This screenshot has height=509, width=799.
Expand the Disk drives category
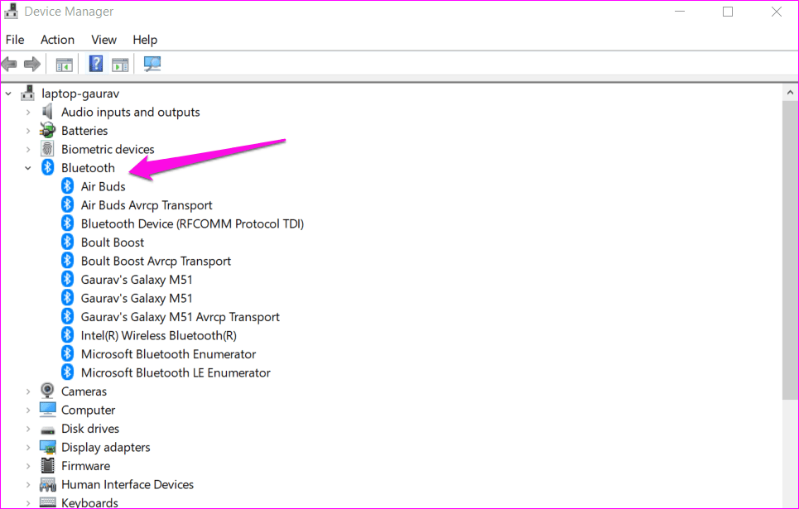[28, 429]
